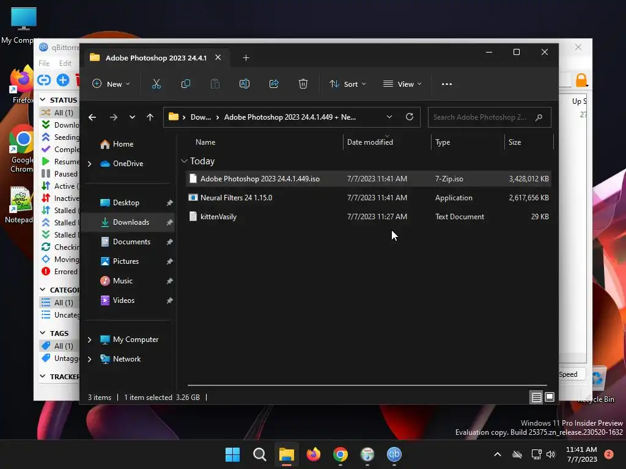
Task: Click qBittorrent add torrent file plus icon
Action: tap(63, 80)
